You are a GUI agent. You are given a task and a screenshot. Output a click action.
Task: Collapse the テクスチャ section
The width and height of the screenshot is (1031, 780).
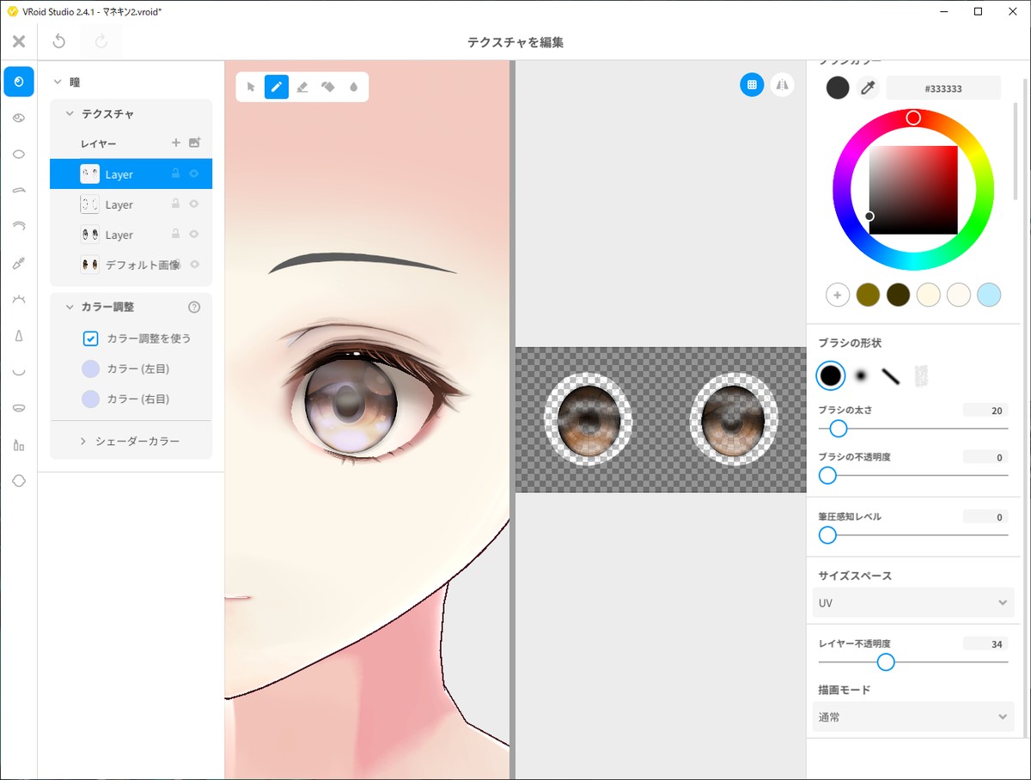coord(70,113)
